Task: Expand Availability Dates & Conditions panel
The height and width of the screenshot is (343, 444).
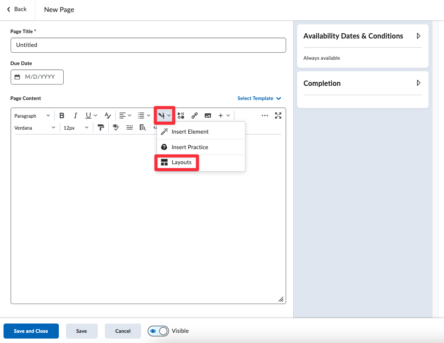Action: (418, 36)
